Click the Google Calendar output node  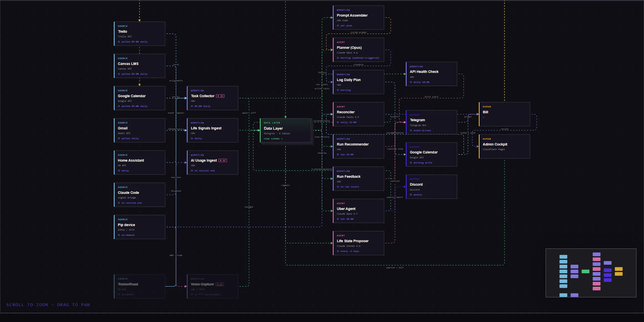[431, 154]
